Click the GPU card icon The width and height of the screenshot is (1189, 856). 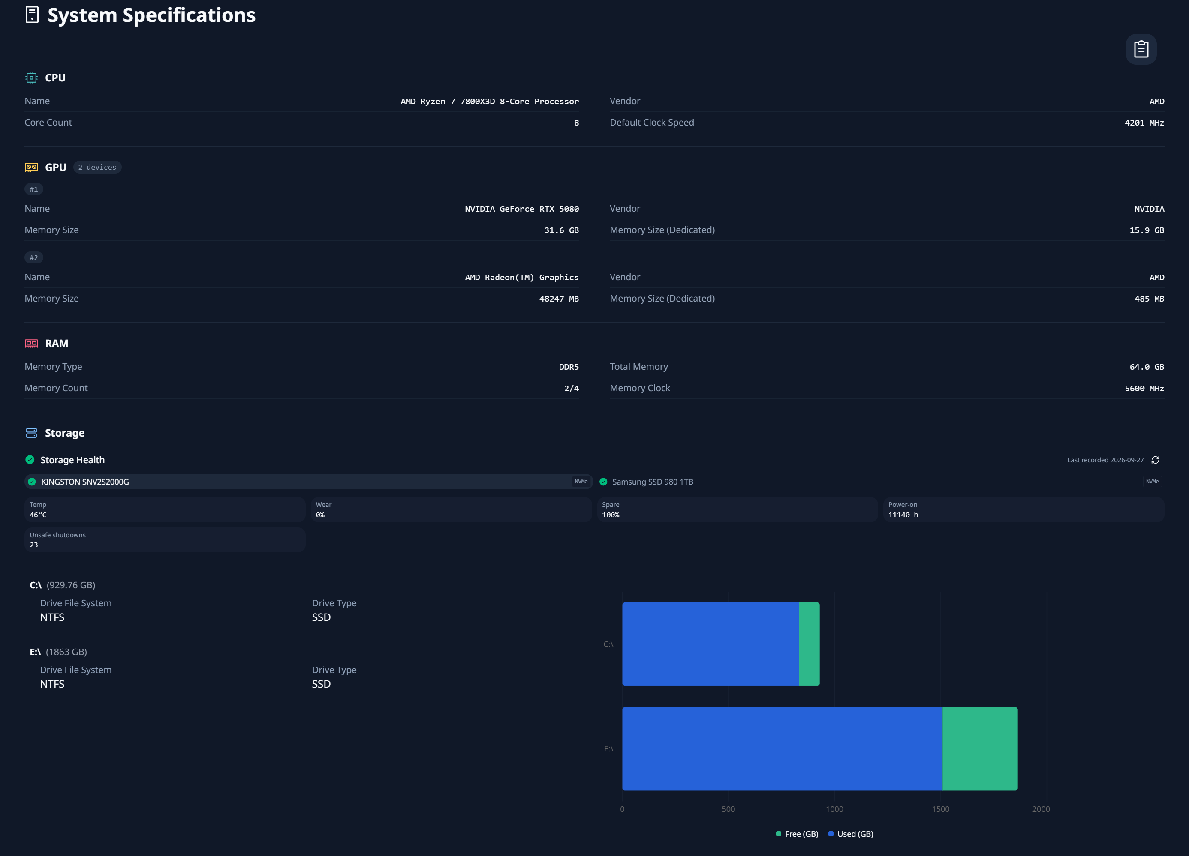tap(31, 167)
